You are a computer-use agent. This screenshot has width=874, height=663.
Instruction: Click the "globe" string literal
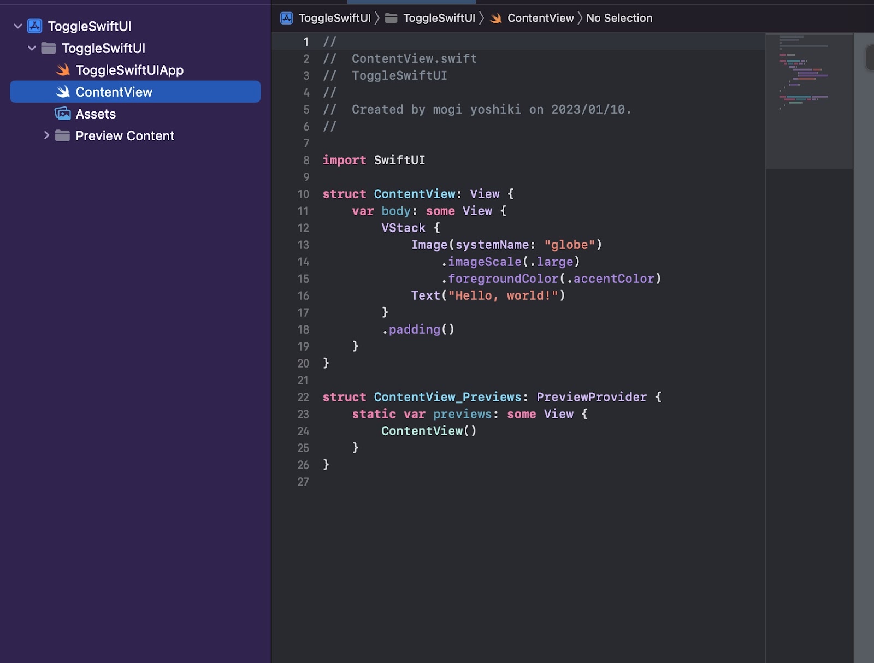570,245
